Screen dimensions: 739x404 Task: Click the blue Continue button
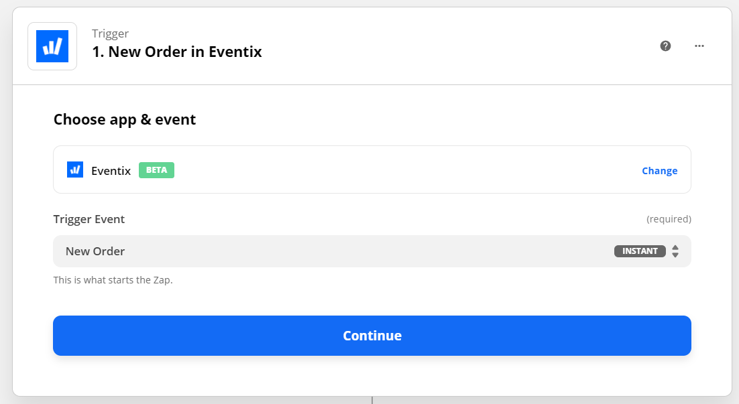(372, 335)
